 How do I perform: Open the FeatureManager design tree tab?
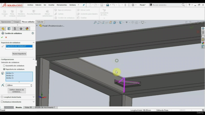pos(3,29)
